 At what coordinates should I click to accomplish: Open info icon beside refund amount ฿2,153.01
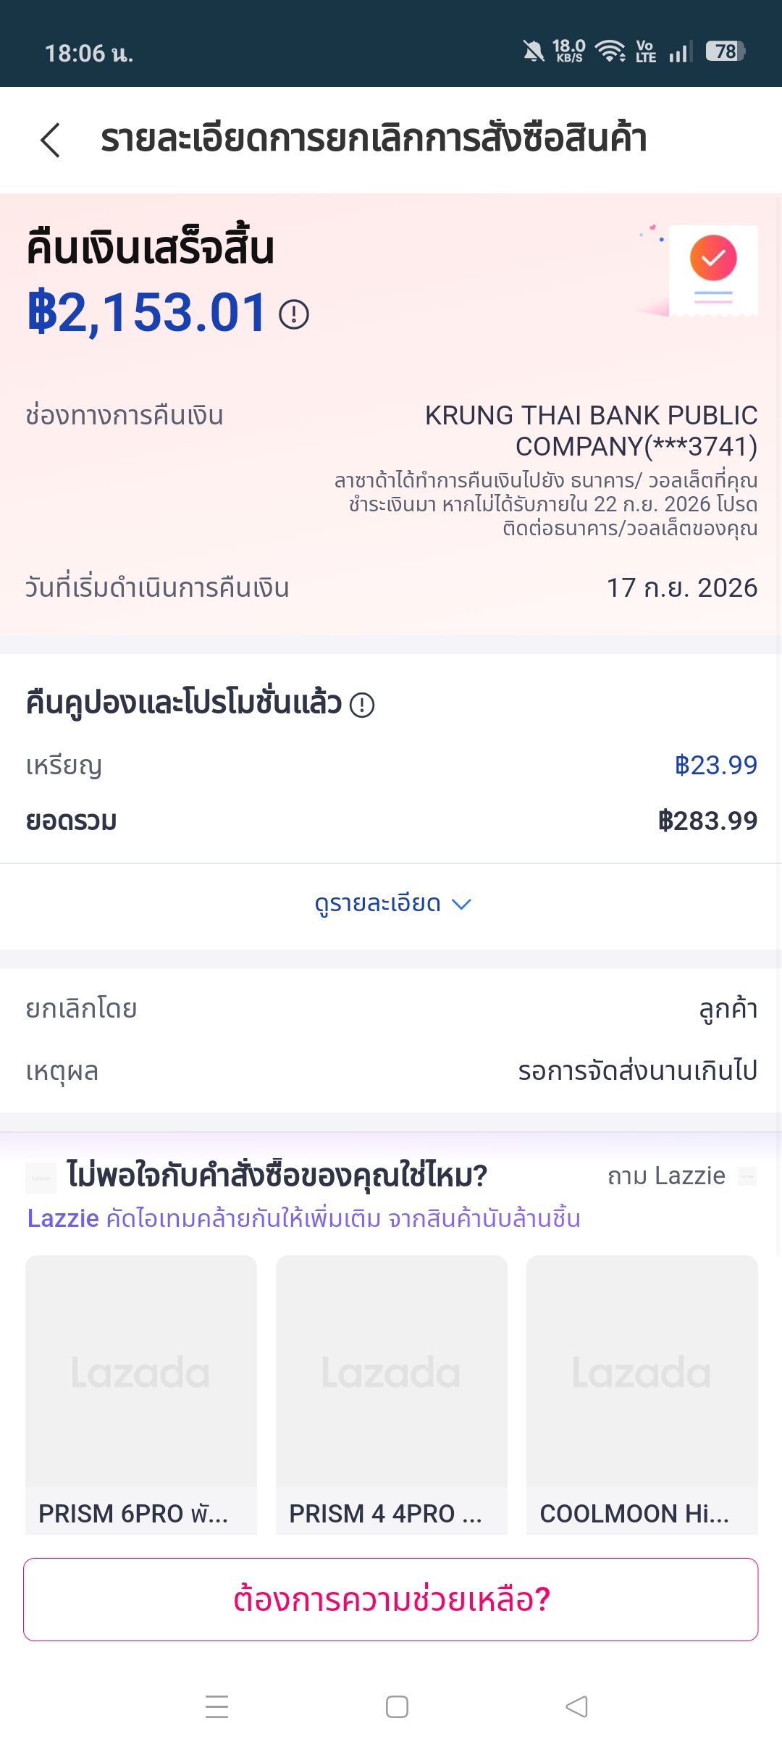pos(294,314)
